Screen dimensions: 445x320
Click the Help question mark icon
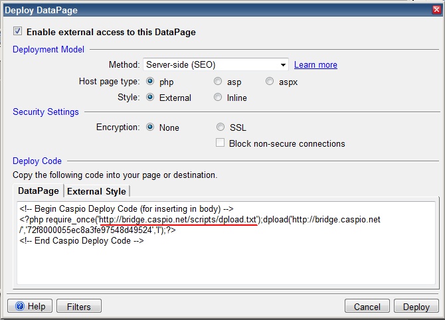[20, 306]
